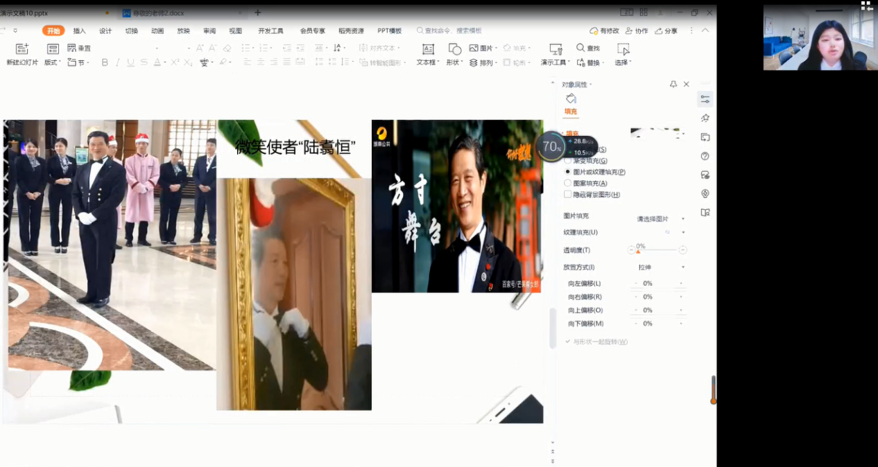Open the 动画 (Animation) ribbon tab

(x=157, y=30)
